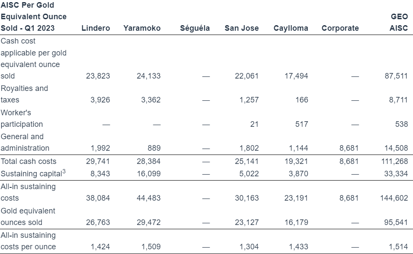Click the Corporate column header
The width and height of the screenshot is (413, 254).
click(x=340, y=28)
